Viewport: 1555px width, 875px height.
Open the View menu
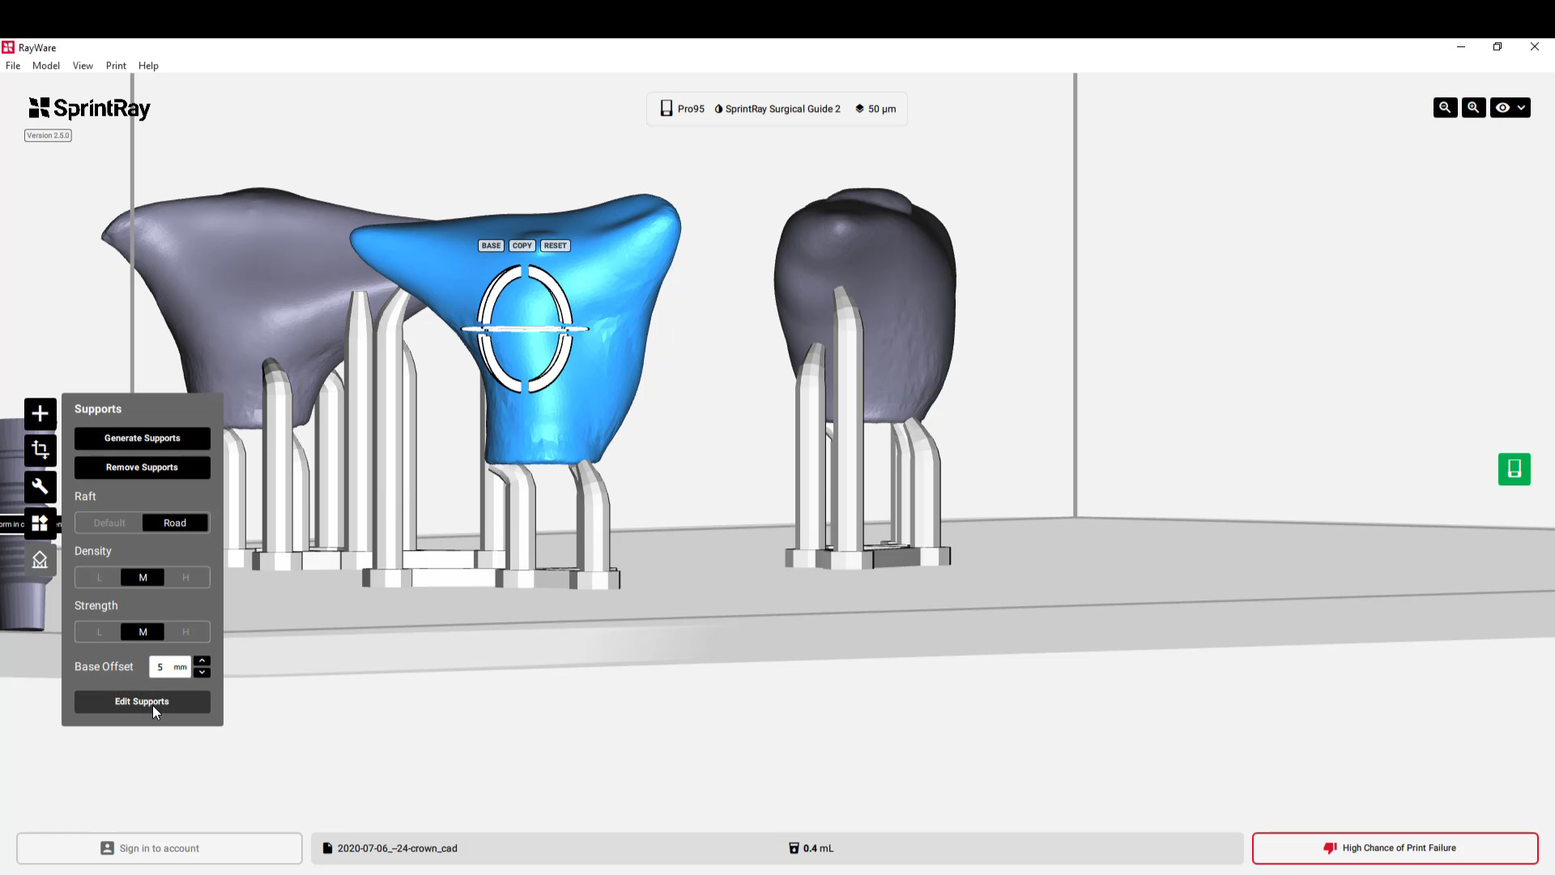point(83,66)
